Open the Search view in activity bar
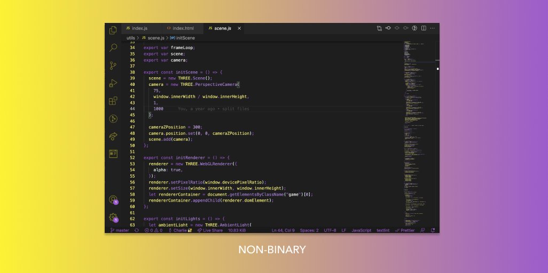 pos(113,48)
